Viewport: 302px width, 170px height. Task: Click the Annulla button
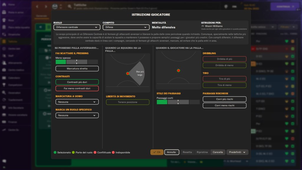(x=172, y=152)
